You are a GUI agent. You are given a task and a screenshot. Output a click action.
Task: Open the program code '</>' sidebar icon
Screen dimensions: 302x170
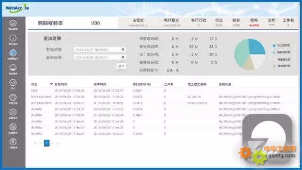coord(13,82)
